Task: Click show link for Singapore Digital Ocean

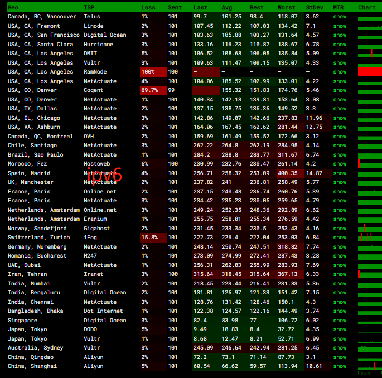Action: [x=340, y=321]
